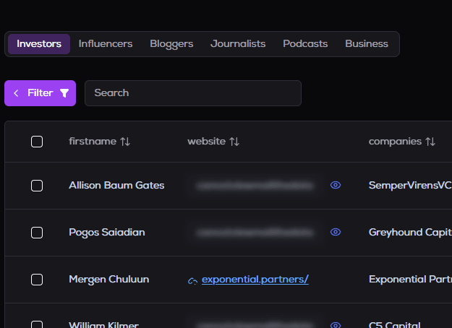Open the Business tab

(367, 44)
